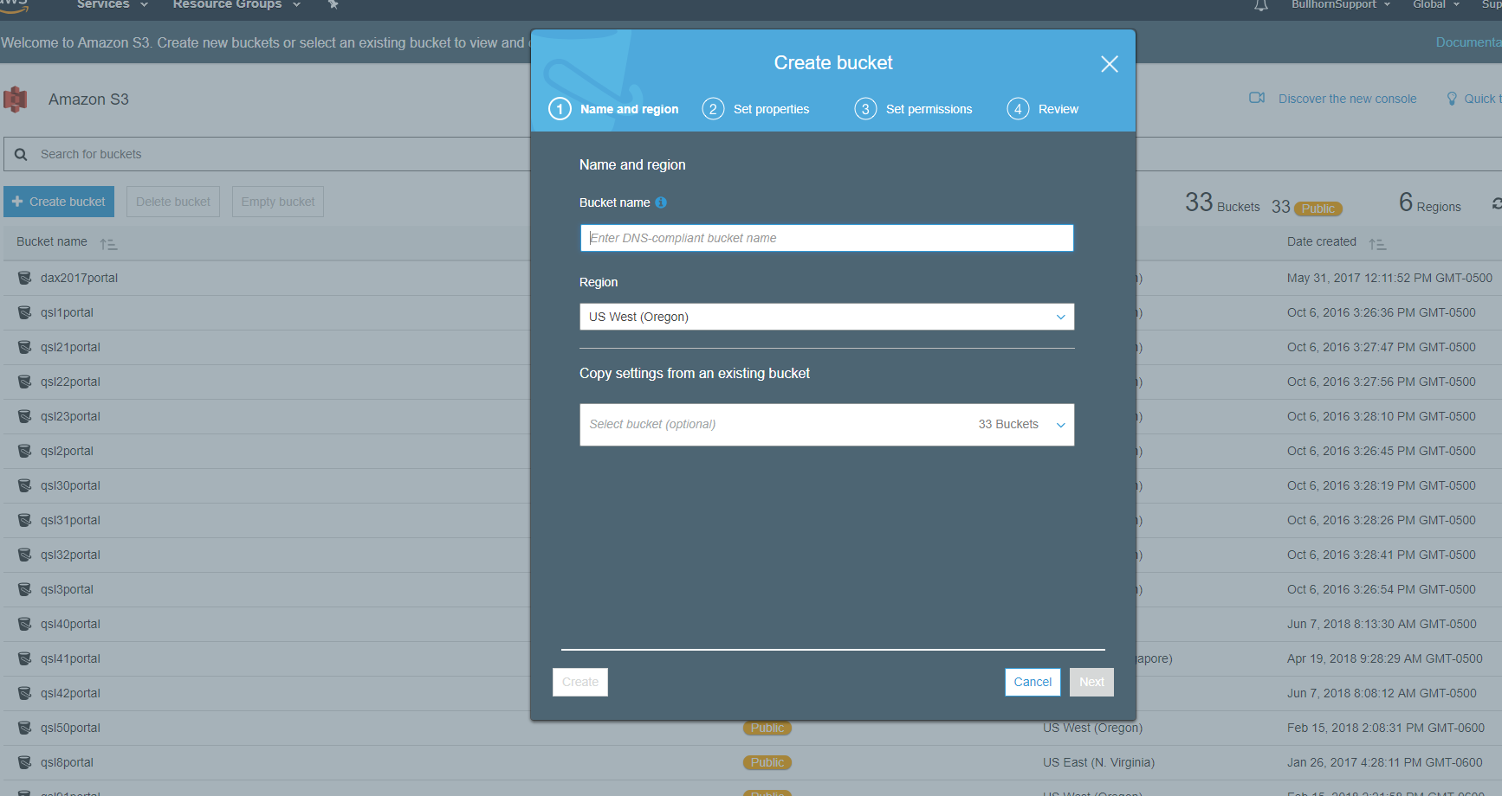The image size is (1502, 796).
Task: Go to step 1 Name and region
Action: [613, 109]
